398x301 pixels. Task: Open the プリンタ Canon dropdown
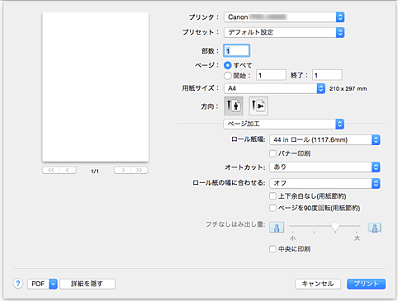tap(284, 17)
